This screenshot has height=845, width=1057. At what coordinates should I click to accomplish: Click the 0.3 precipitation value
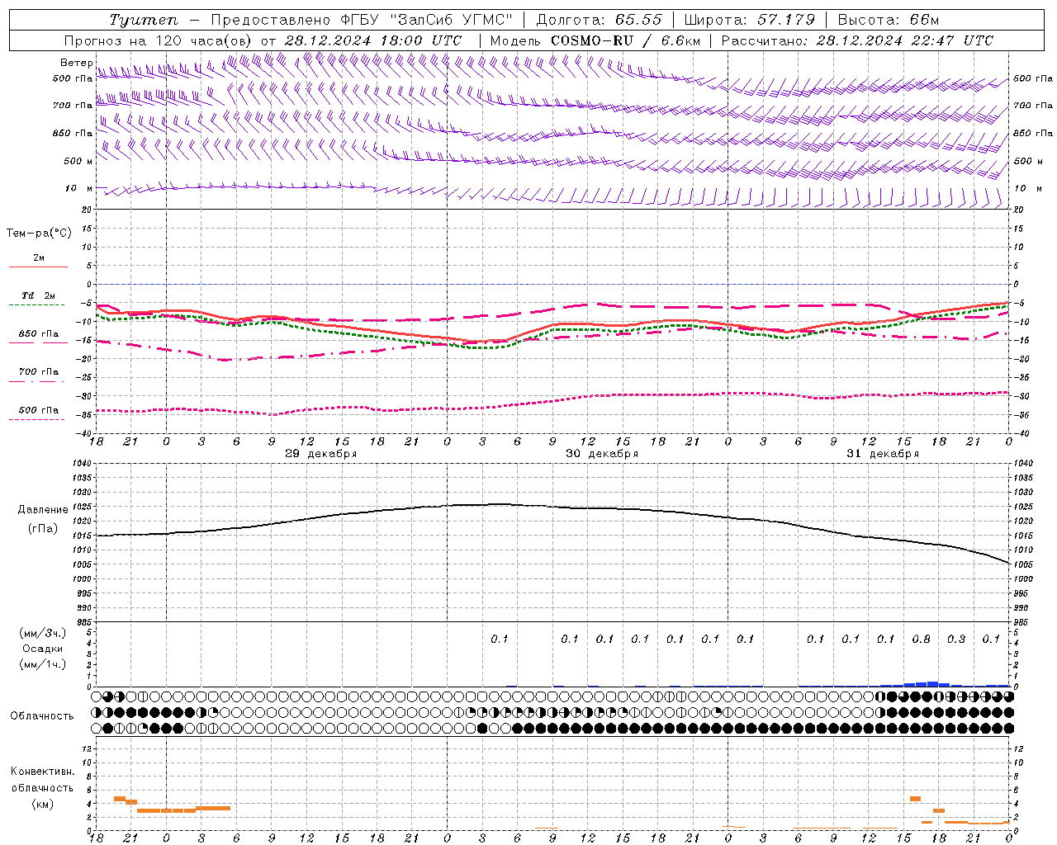[956, 640]
